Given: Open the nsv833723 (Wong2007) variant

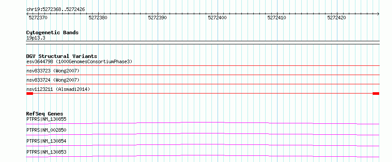Looking at the screenshot, I should coord(53,71).
